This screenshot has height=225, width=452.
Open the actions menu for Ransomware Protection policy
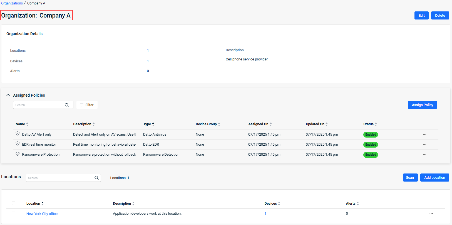coord(424,155)
